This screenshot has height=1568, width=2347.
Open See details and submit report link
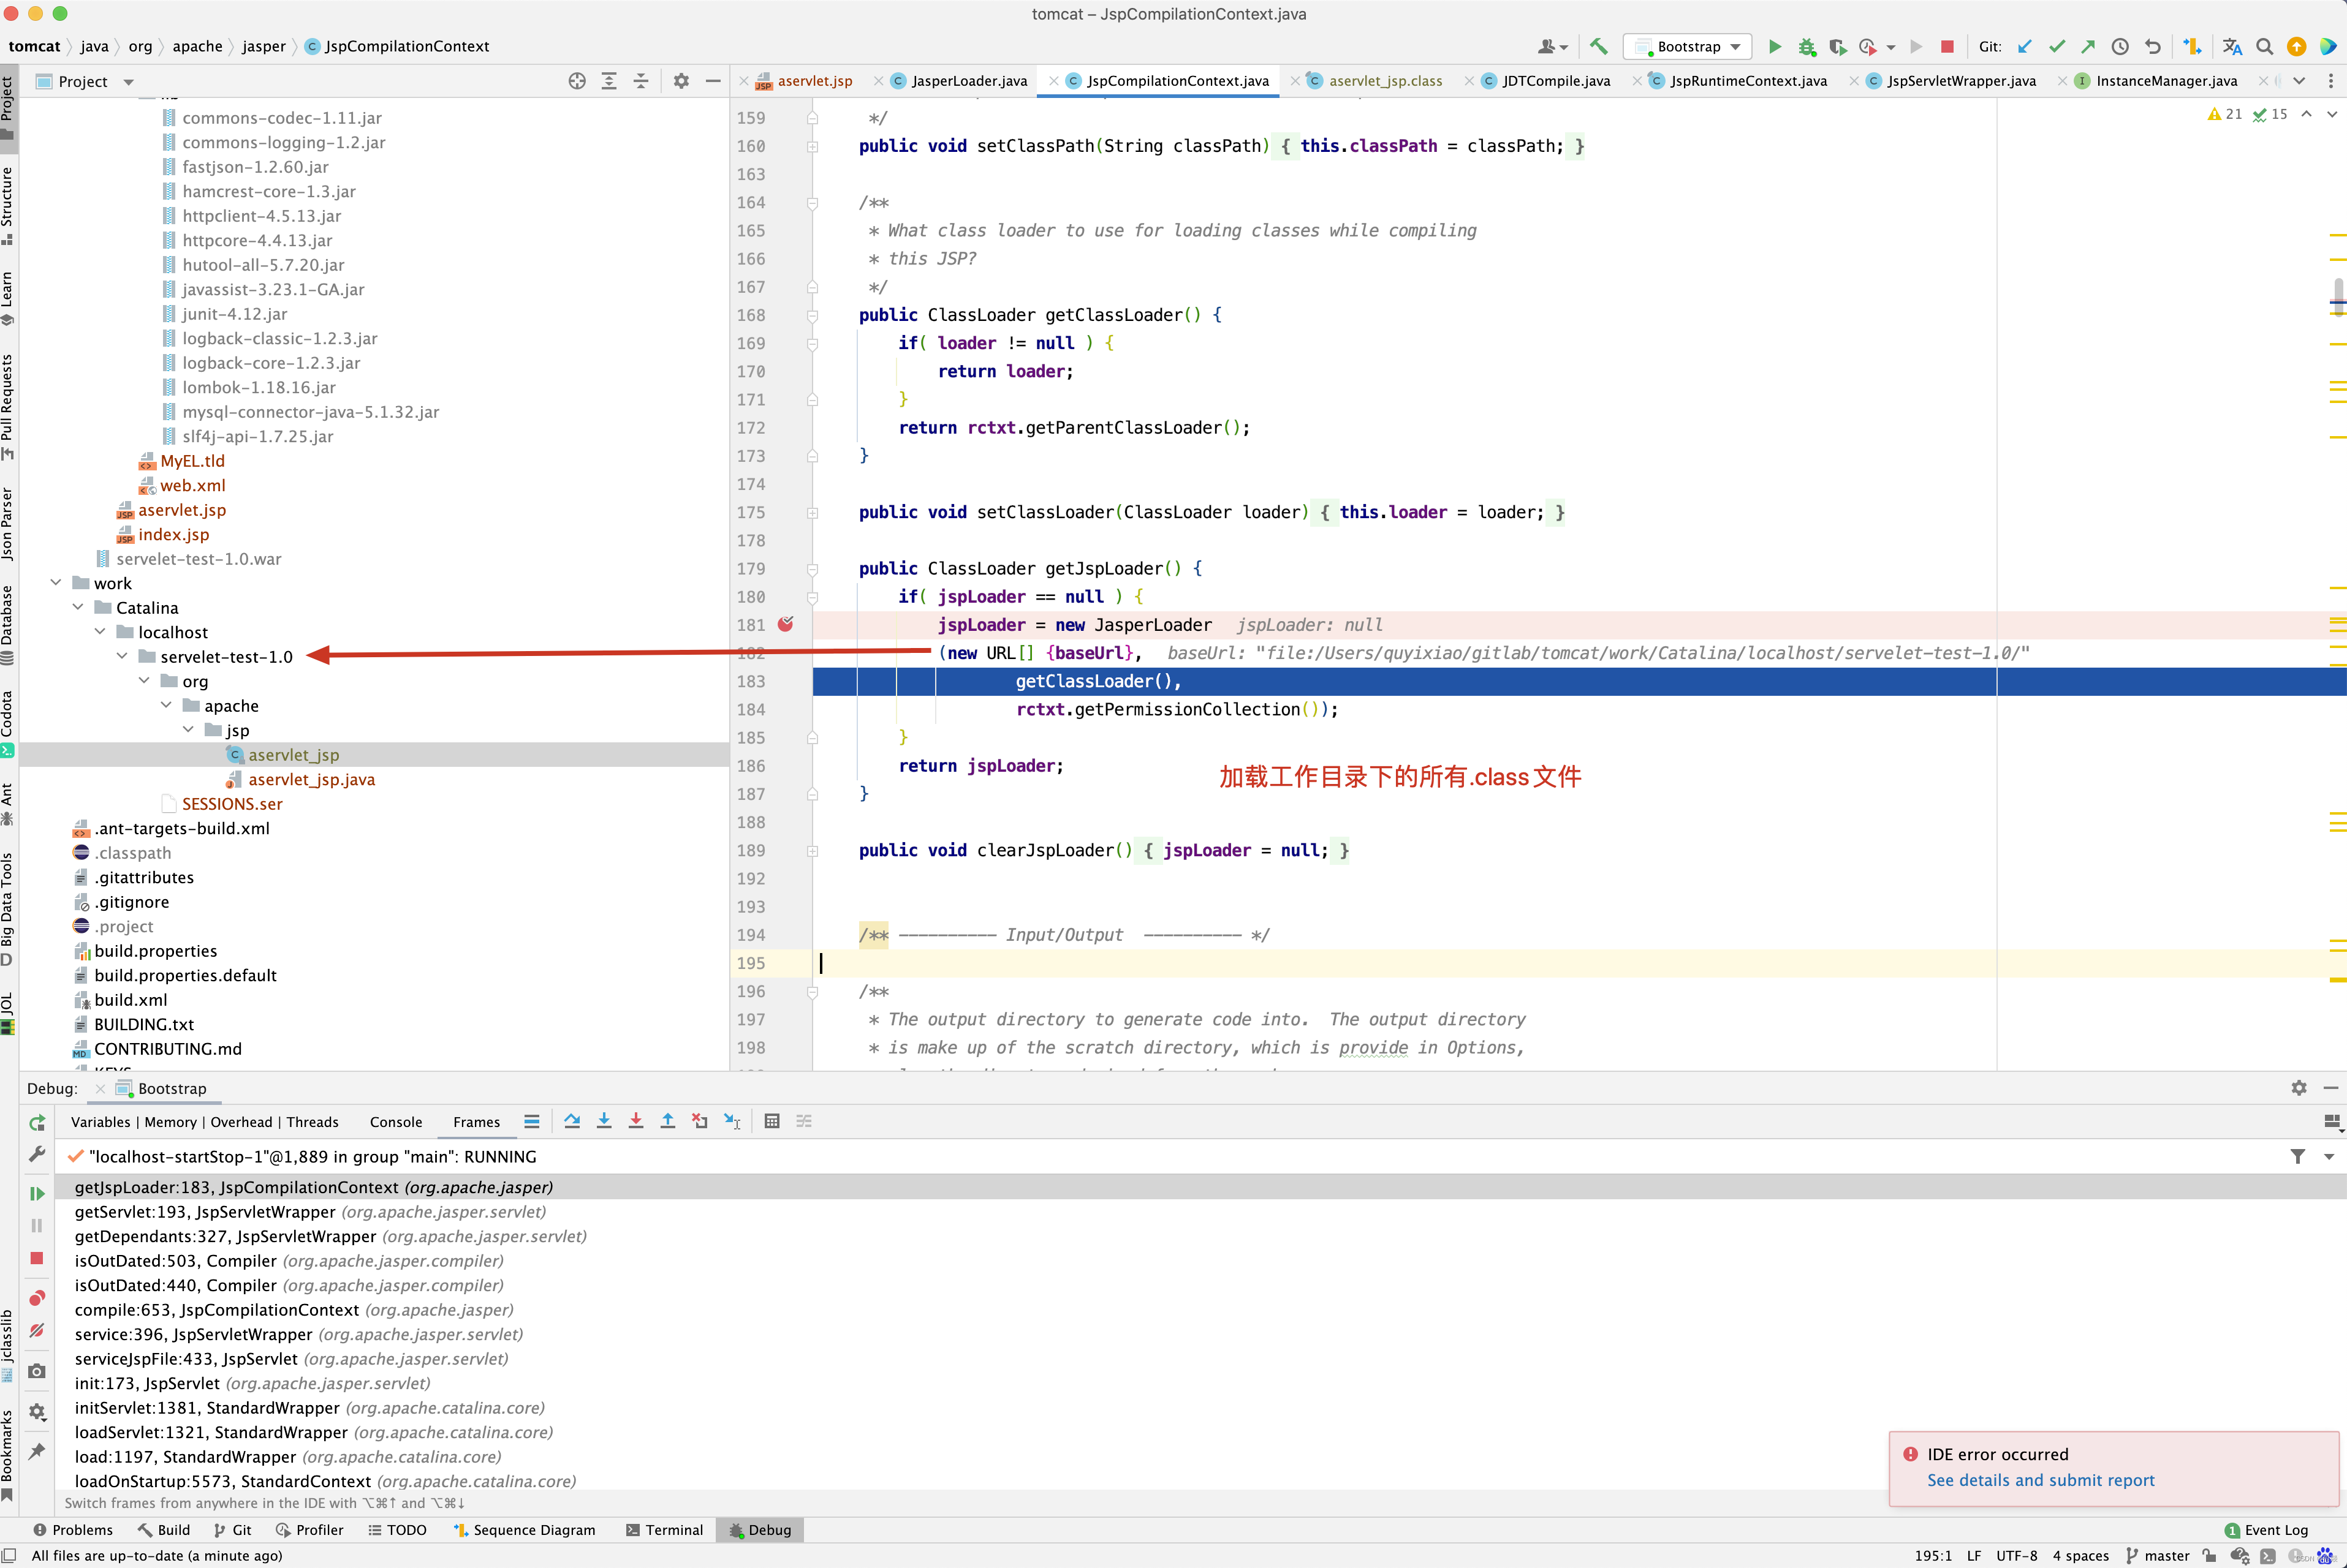2041,1480
